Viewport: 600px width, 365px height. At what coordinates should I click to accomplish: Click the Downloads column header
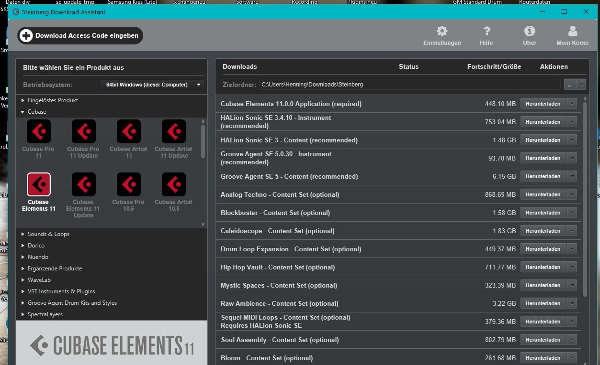click(x=240, y=66)
